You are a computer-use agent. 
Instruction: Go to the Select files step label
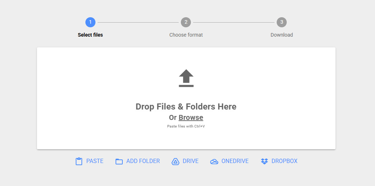click(90, 35)
